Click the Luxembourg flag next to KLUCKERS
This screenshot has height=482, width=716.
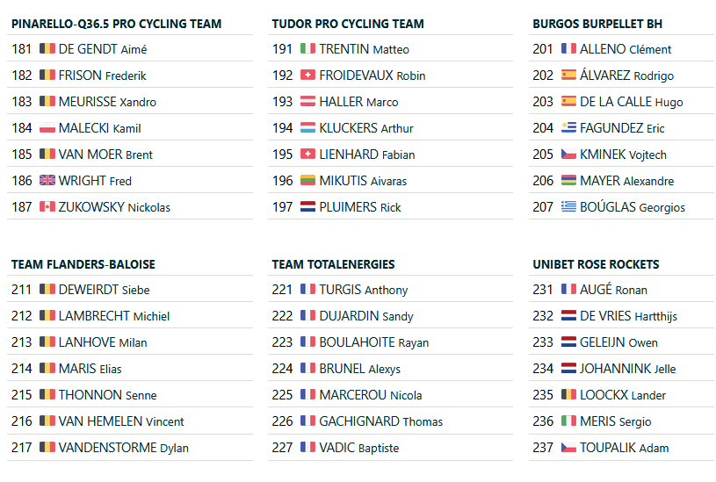point(307,128)
